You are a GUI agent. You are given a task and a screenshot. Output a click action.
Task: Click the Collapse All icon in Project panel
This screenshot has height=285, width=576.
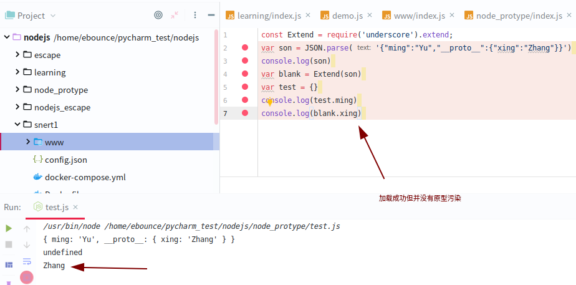175,15
